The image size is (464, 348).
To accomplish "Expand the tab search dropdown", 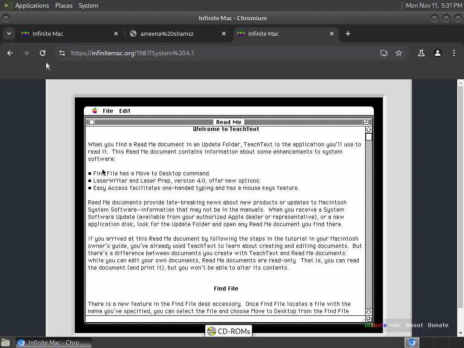I will (9, 34).
